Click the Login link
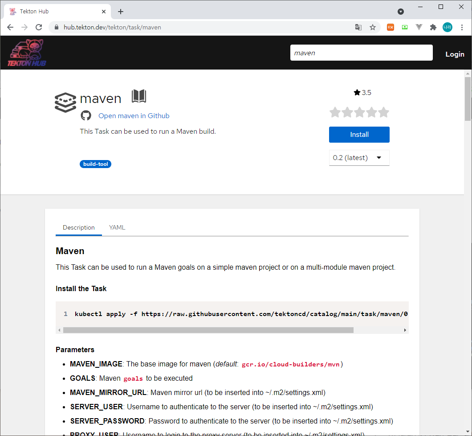The width and height of the screenshot is (472, 436). [x=455, y=54]
